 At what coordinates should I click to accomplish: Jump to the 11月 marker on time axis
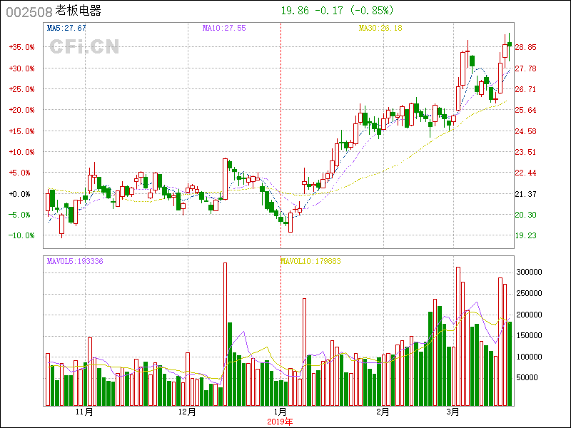84,412
